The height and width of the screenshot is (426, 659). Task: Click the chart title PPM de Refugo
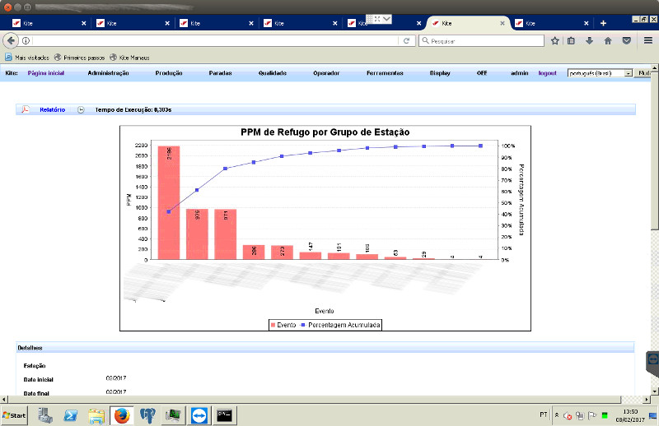point(325,132)
